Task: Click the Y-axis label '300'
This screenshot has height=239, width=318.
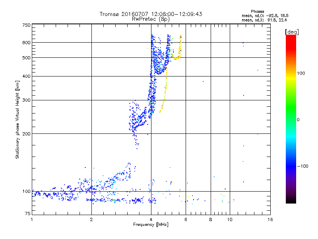Action: 26,100
